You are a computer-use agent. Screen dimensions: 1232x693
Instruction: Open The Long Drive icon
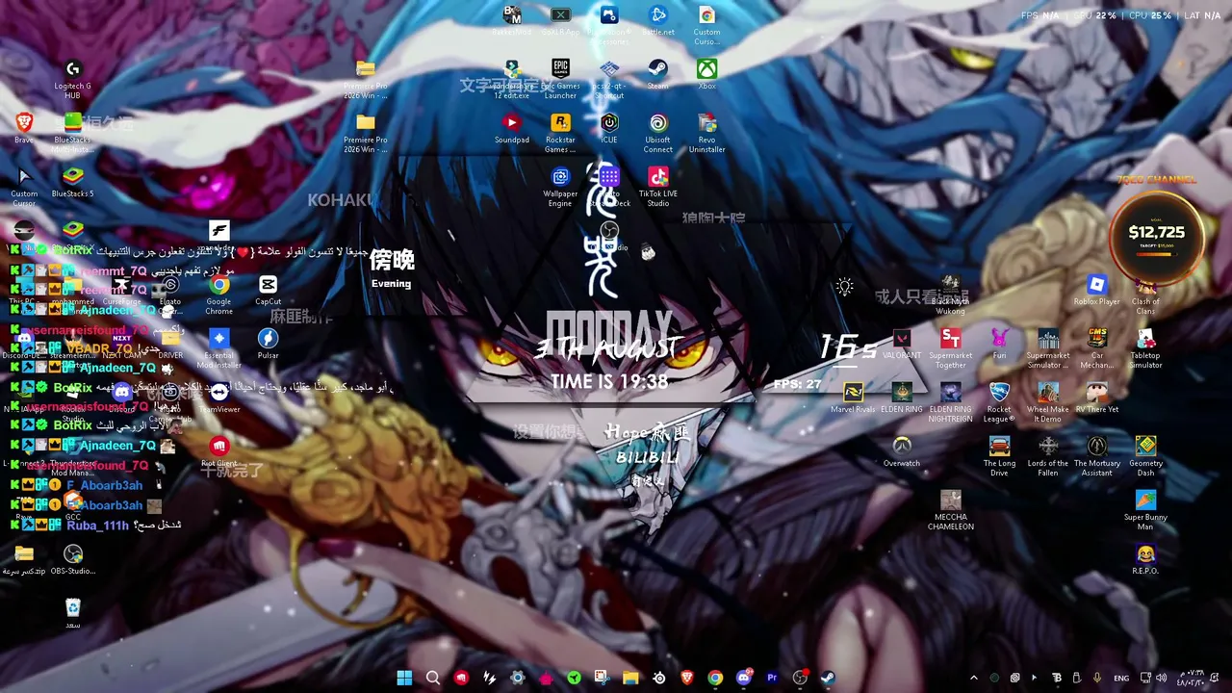coord(999,456)
